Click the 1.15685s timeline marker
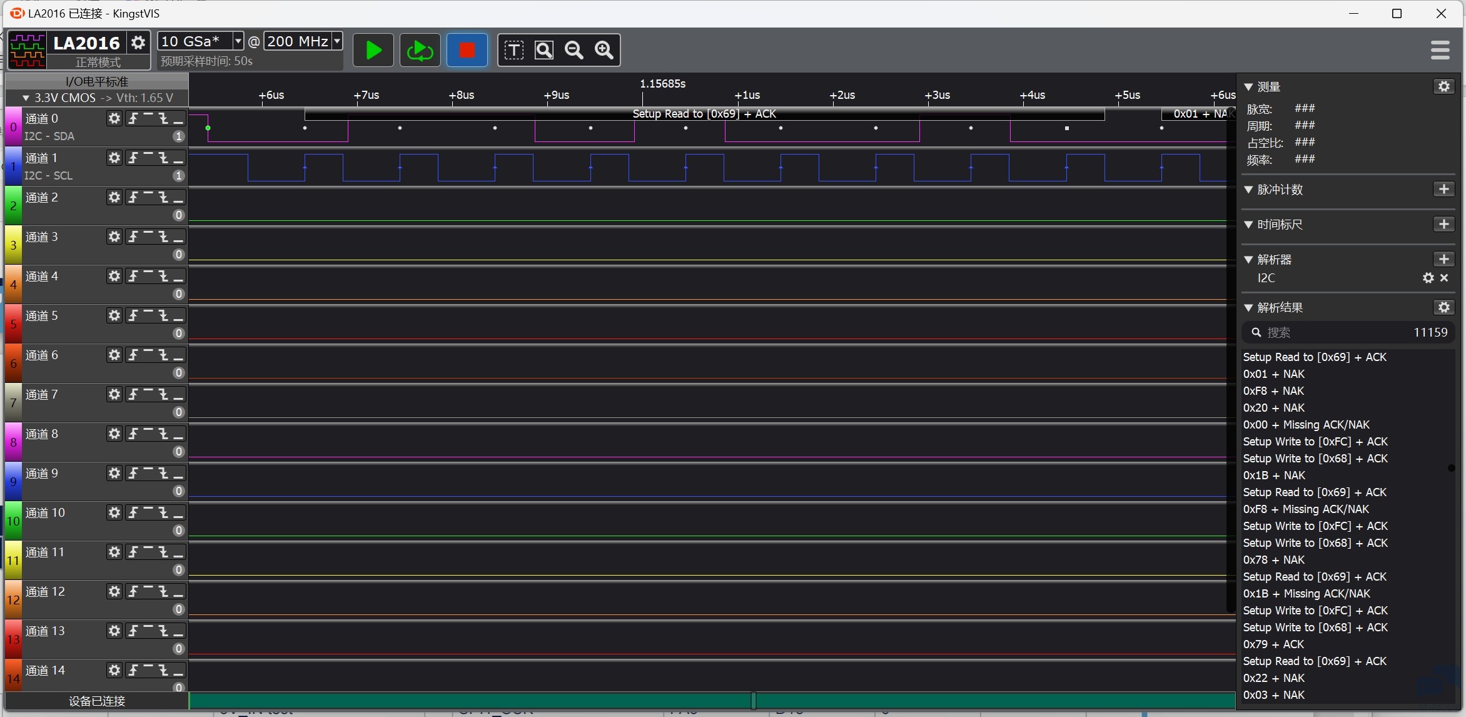Image resolution: width=1466 pixels, height=717 pixels. point(662,84)
